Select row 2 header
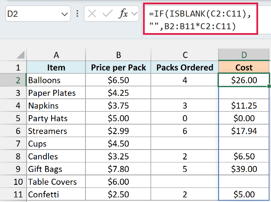Image resolution: width=271 pixels, height=202 pixels. point(13,80)
